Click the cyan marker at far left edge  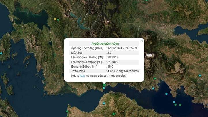pos(1,54)
